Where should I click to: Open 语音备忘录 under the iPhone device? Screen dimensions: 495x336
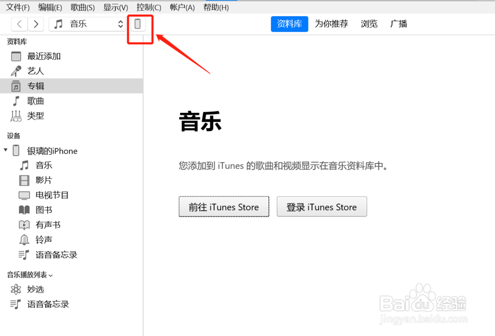click(x=56, y=255)
